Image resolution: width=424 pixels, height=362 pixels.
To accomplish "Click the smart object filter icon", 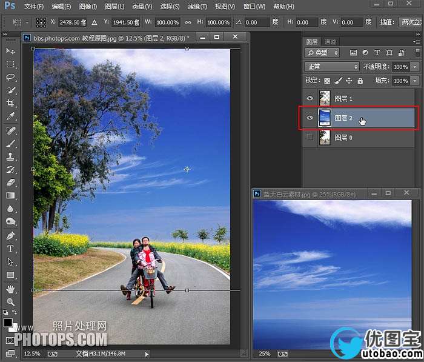I will point(401,53).
